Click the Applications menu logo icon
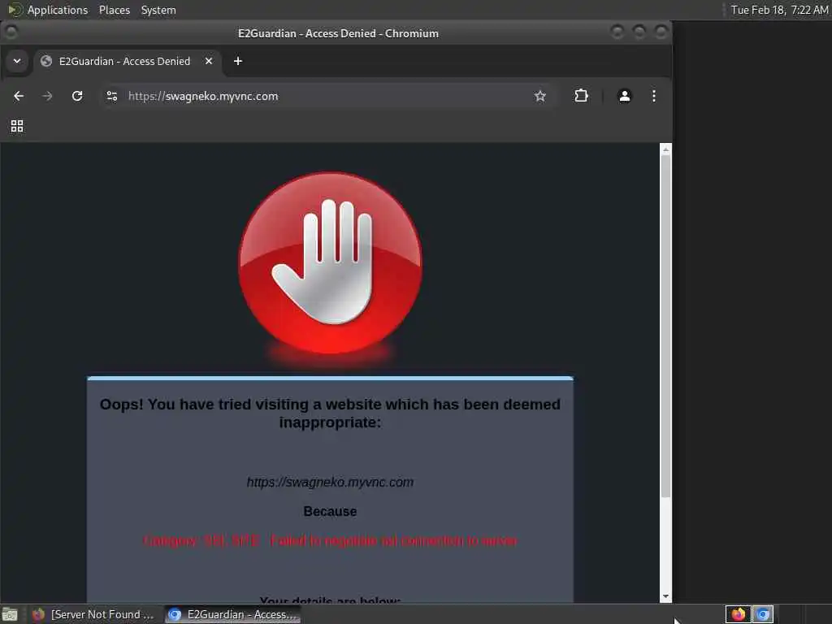 click(x=15, y=10)
